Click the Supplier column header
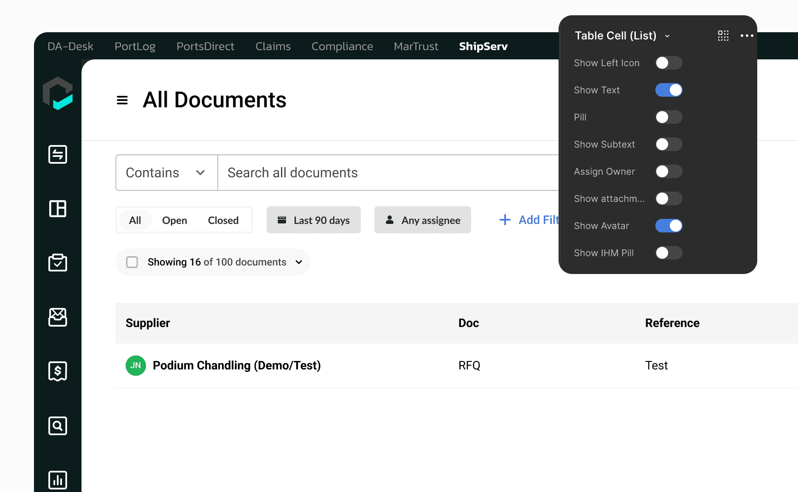Image resolution: width=798 pixels, height=492 pixels. pyautogui.click(x=148, y=323)
